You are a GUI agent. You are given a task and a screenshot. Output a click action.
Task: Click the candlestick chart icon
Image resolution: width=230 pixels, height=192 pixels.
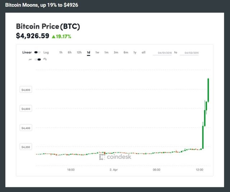point(45,59)
